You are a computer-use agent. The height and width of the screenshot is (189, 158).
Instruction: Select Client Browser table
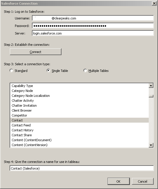click(x=79, y=110)
